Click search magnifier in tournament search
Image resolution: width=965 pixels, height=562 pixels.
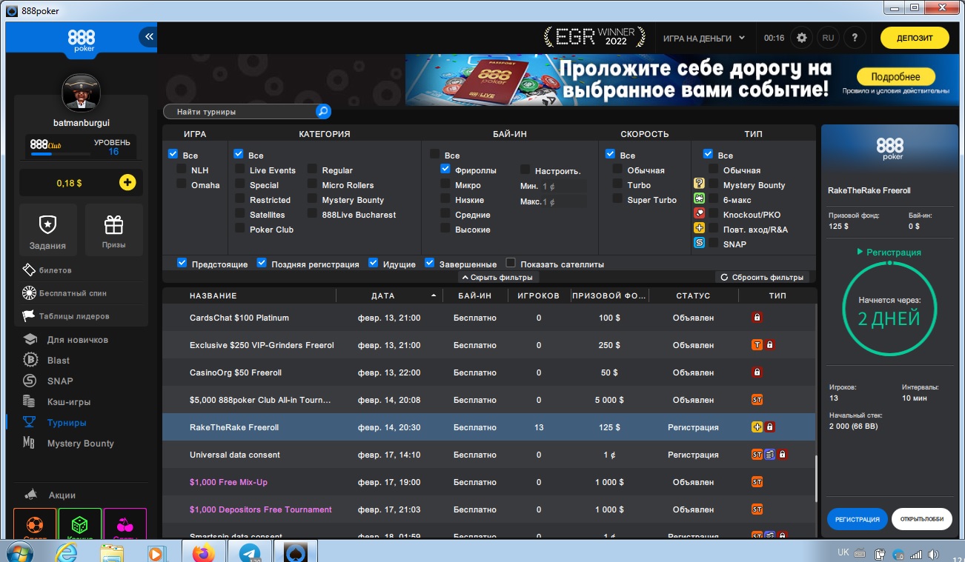point(323,112)
